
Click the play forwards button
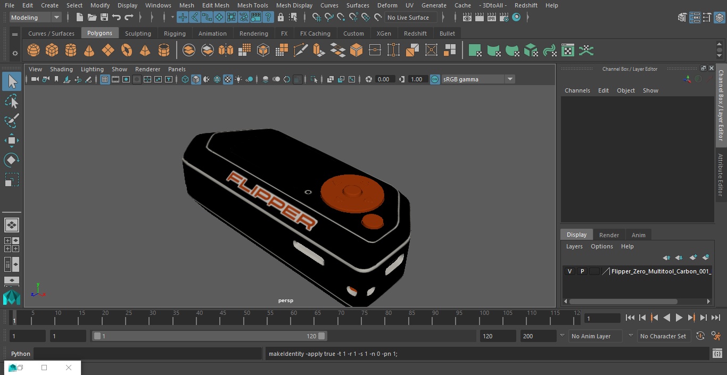click(x=679, y=318)
